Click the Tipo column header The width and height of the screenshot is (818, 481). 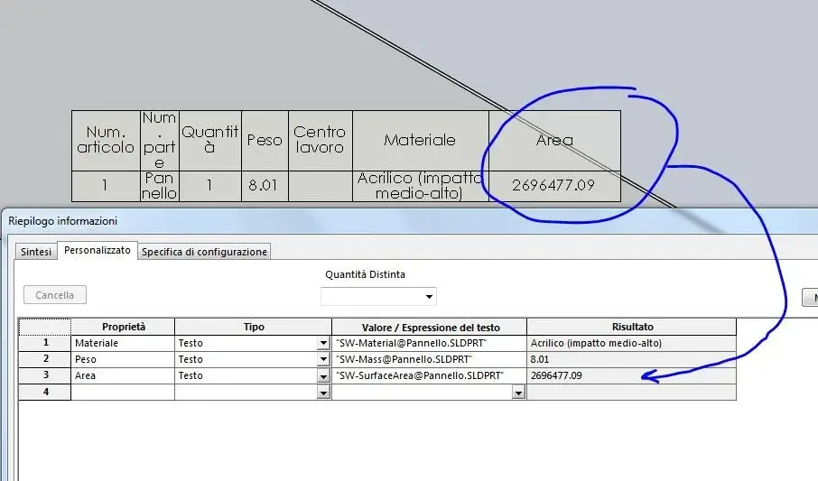tap(254, 327)
